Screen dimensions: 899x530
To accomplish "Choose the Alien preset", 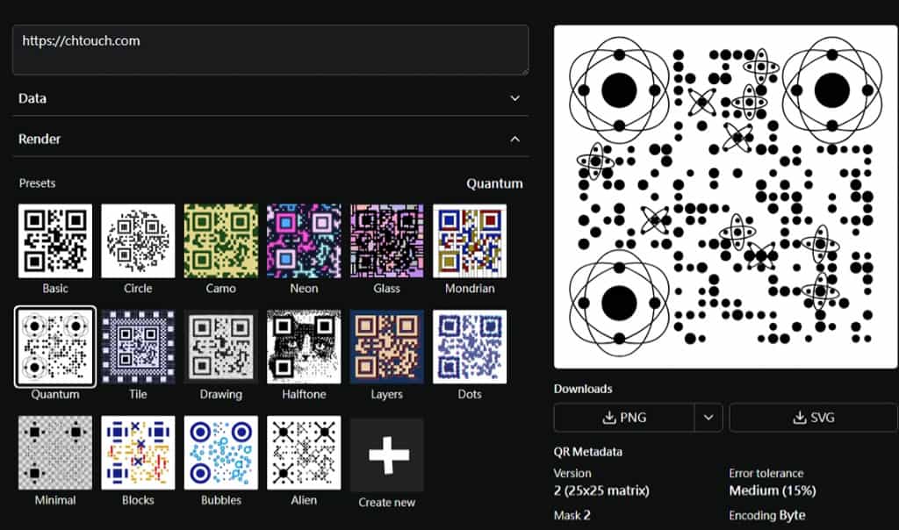I will pyautogui.click(x=304, y=453).
